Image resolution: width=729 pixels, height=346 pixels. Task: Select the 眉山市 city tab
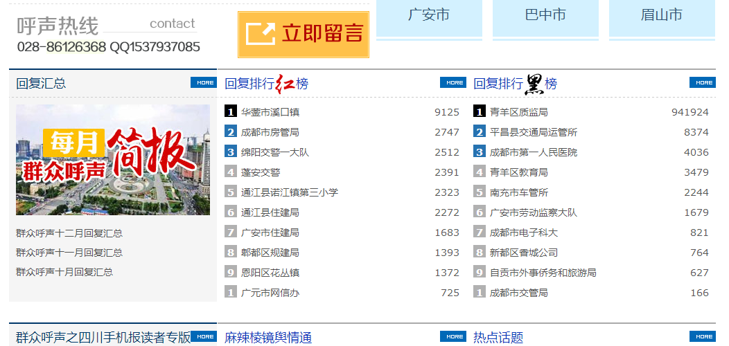pos(662,15)
